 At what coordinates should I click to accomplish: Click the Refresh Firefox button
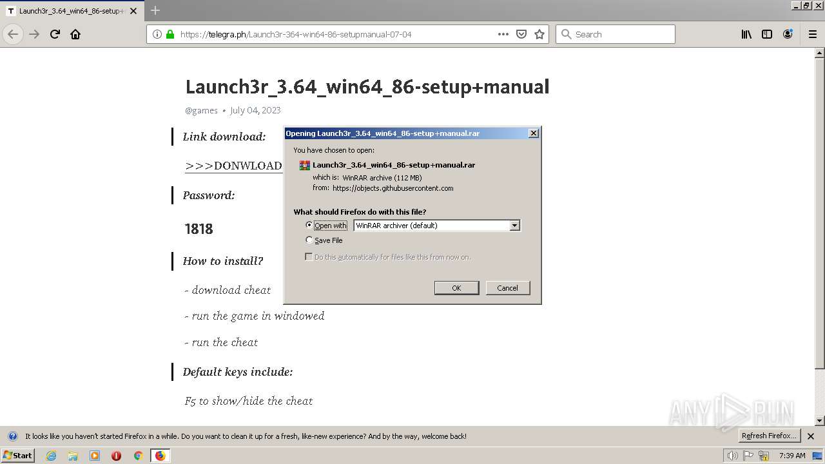769,436
